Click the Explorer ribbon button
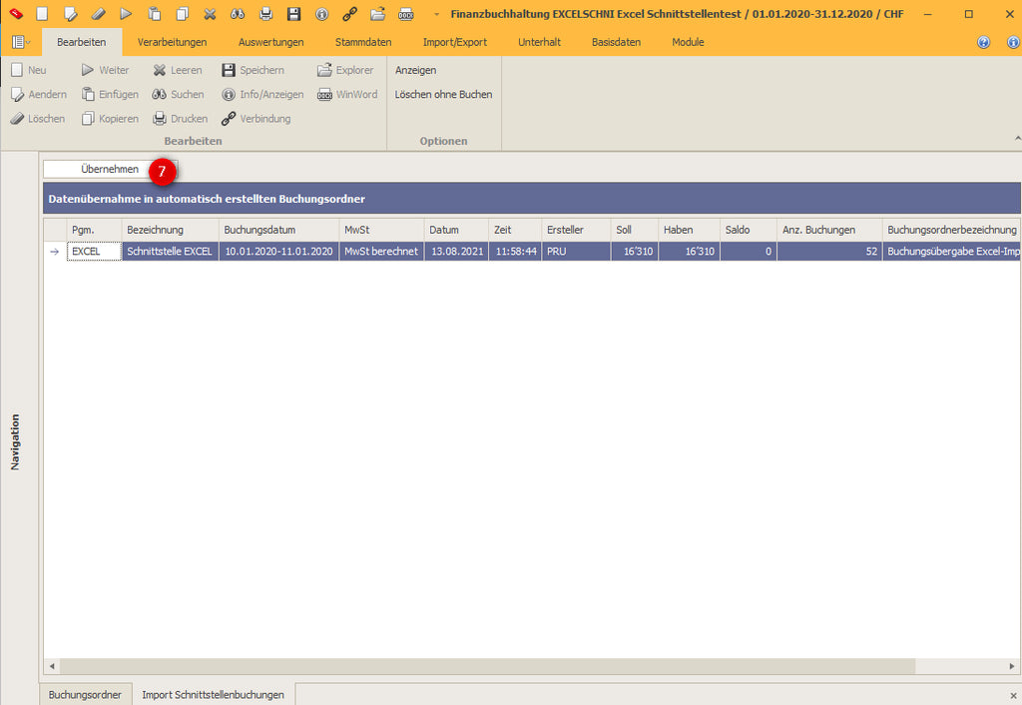1022x705 pixels. pyautogui.click(x=345, y=71)
